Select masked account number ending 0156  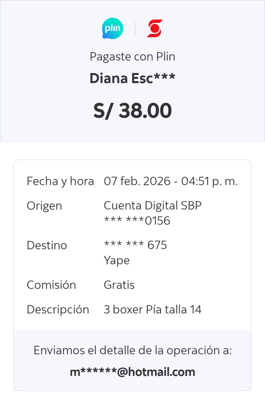pos(137,221)
